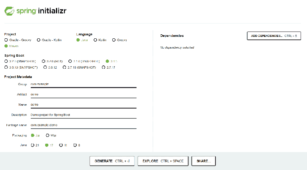307x170 pixels.
Task: Select Java version 17
Action: point(49,145)
